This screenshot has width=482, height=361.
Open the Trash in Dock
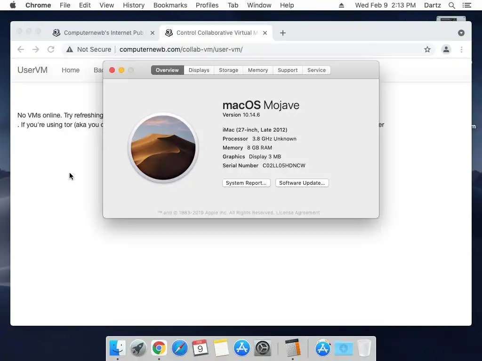pos(364,348)
